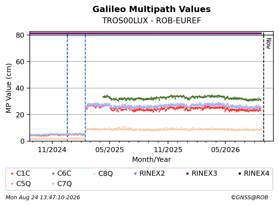The height and width of the screenshot is (206, 279).
Task: Click the purple RINEX3 legend dot
Action: [187, 173]
